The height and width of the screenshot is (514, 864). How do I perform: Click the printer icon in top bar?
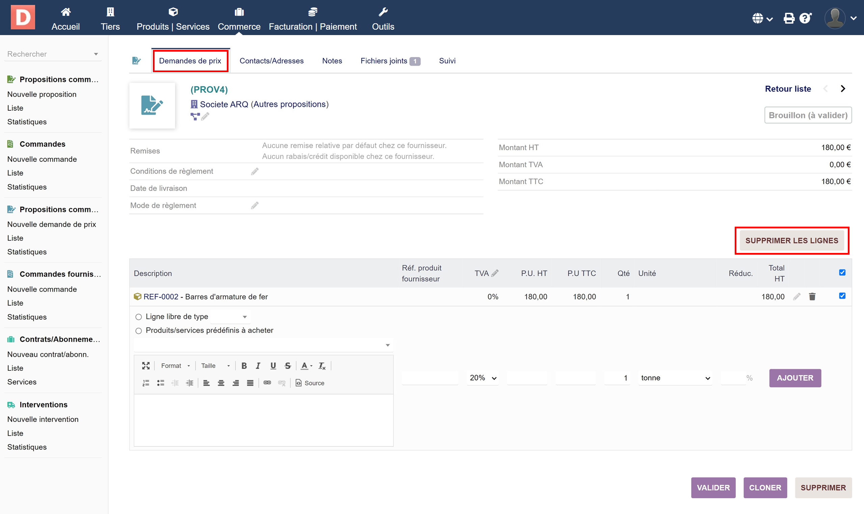[x=789, y=18]
